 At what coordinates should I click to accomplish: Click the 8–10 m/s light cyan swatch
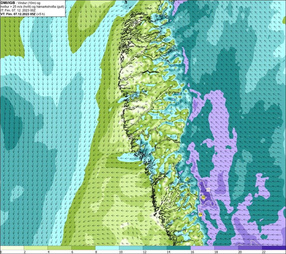(x=107, y=248)
